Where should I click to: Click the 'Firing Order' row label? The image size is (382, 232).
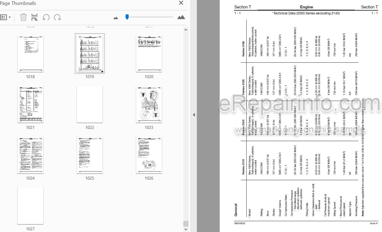[307, 209]
